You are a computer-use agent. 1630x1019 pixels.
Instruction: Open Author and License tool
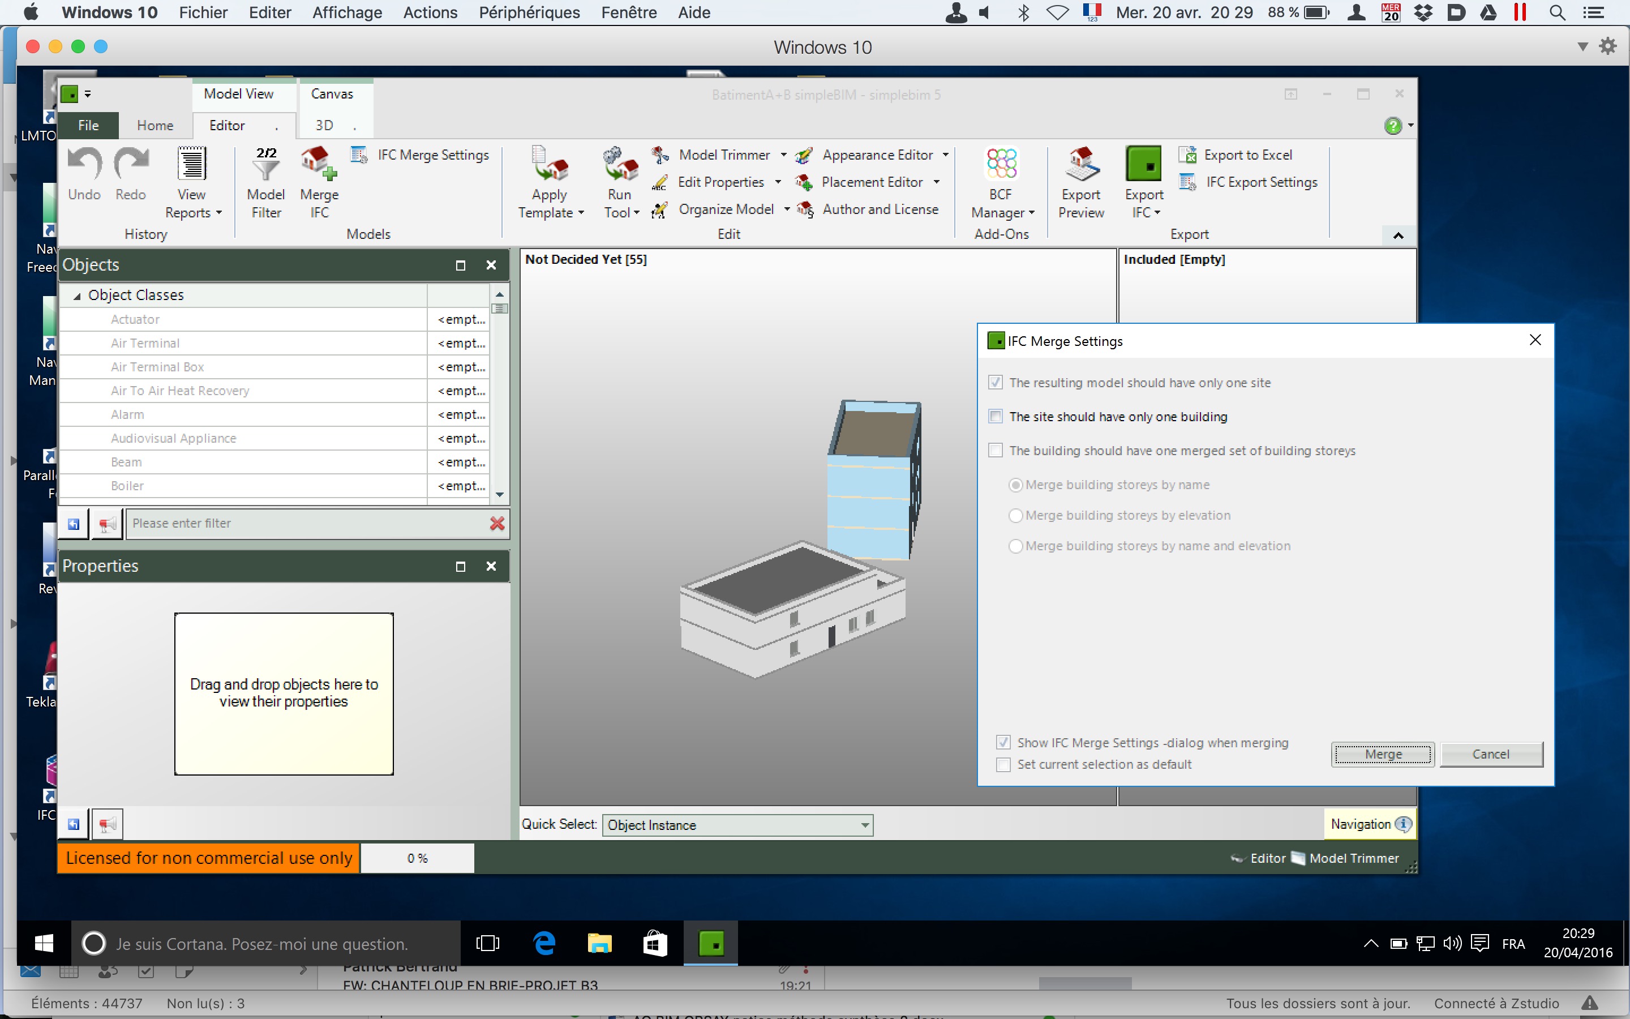879,209
